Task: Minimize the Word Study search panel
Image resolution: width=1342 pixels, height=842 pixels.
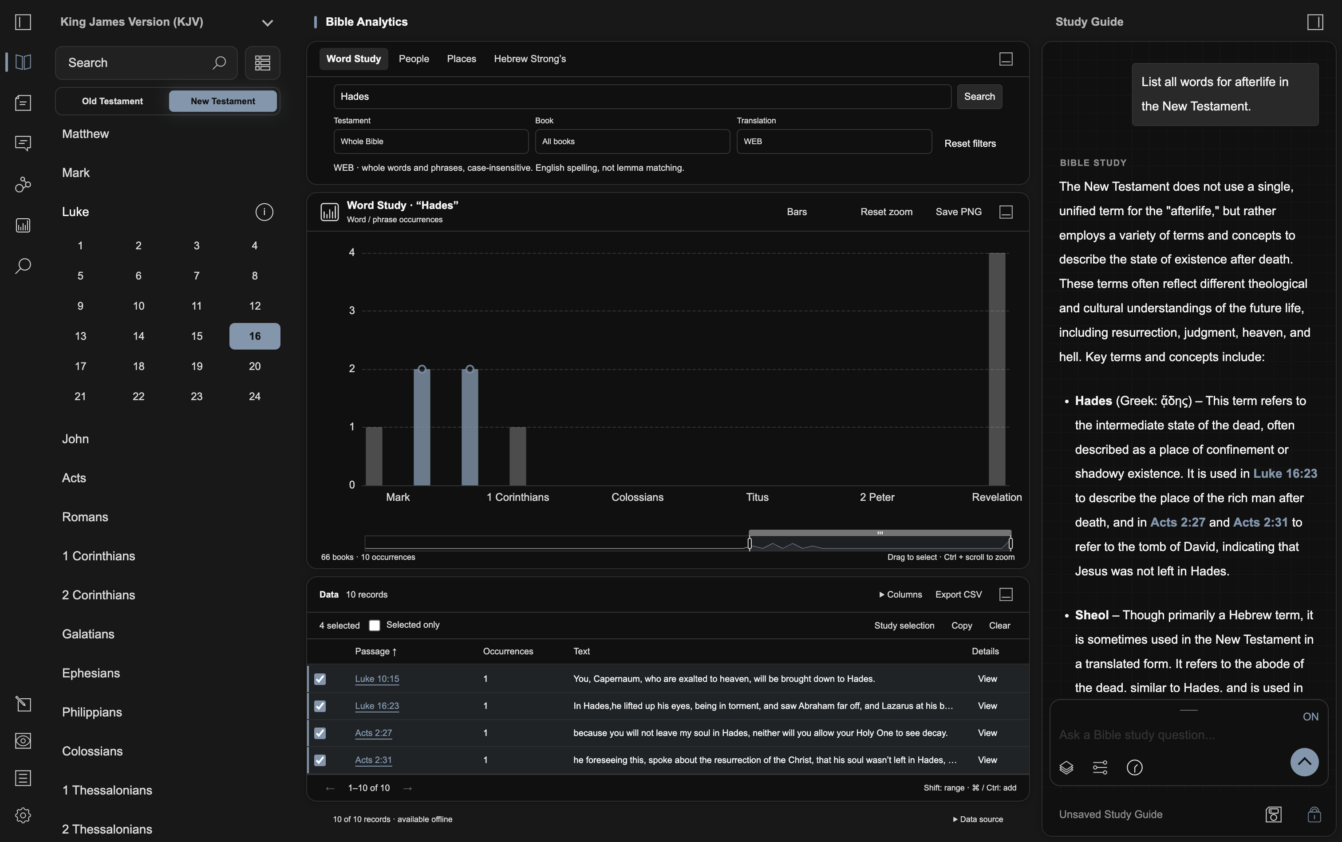Action: (x=1006, y=59)
